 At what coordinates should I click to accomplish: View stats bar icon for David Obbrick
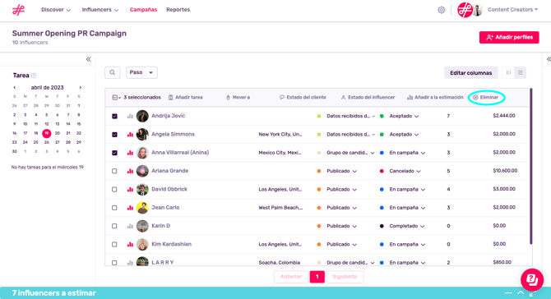(130, 190)
